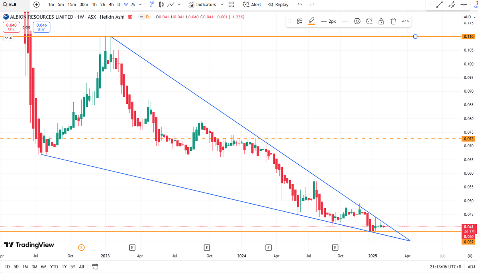Add alert on drawing clock icon
478x273 pixels.
[x=369, y=21]
